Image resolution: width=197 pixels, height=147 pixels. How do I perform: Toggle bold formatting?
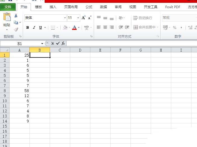28,28
